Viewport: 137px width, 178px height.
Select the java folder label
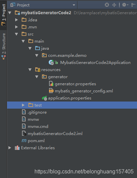(45, 48)
